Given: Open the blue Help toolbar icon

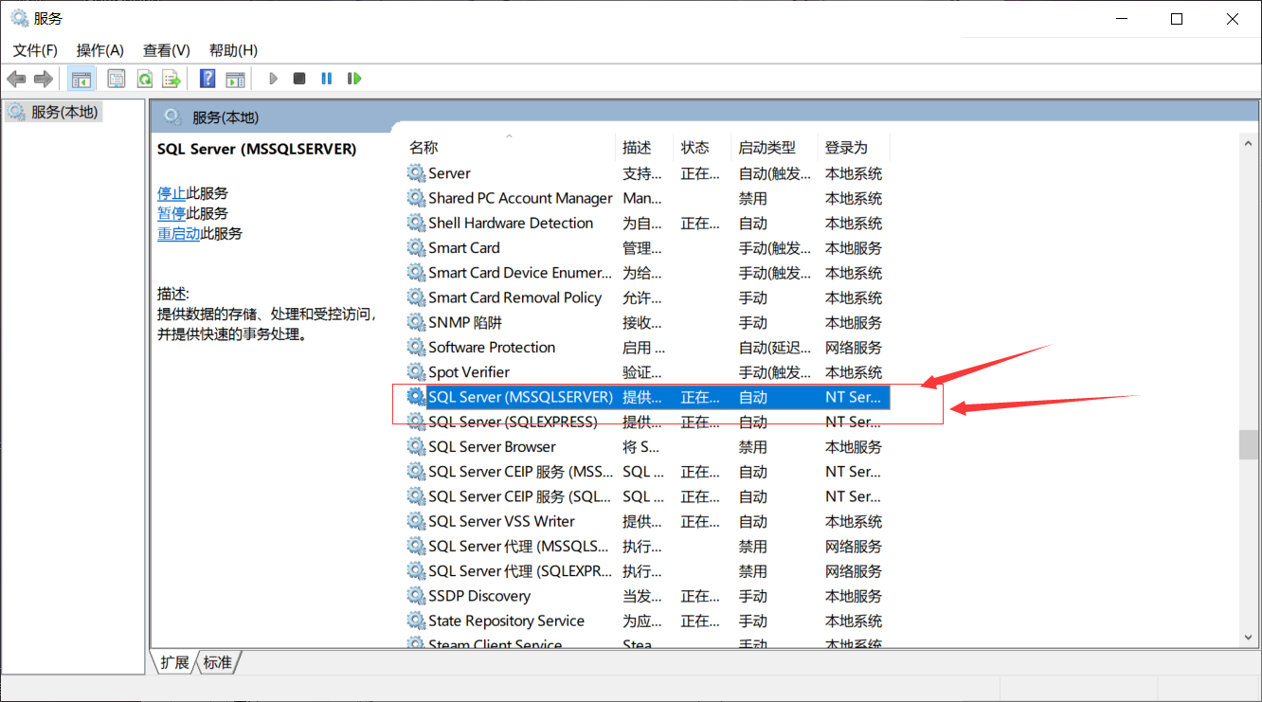Looking at the screenshot, I should click(x=207, y=79).
